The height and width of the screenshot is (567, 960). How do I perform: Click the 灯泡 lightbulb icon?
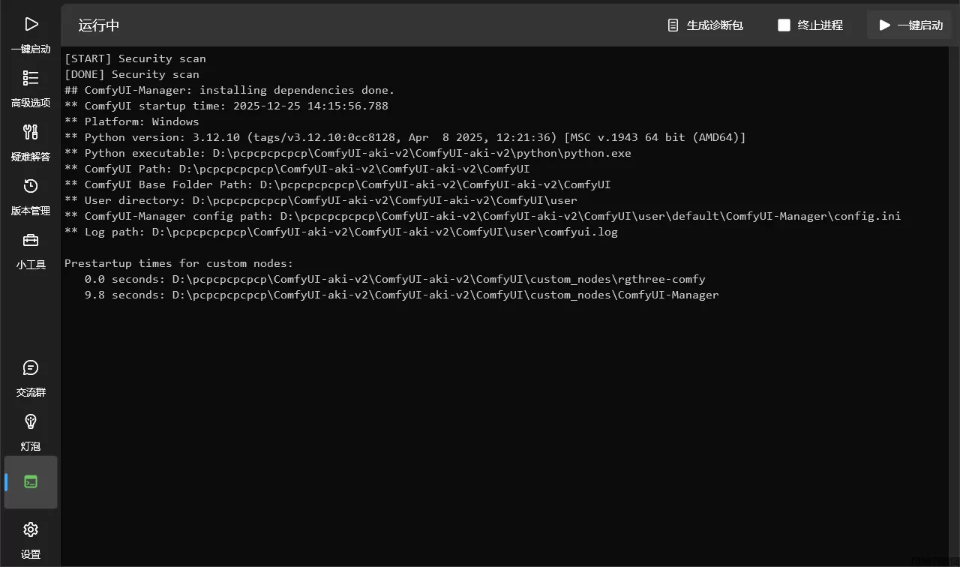pos(31,422)
